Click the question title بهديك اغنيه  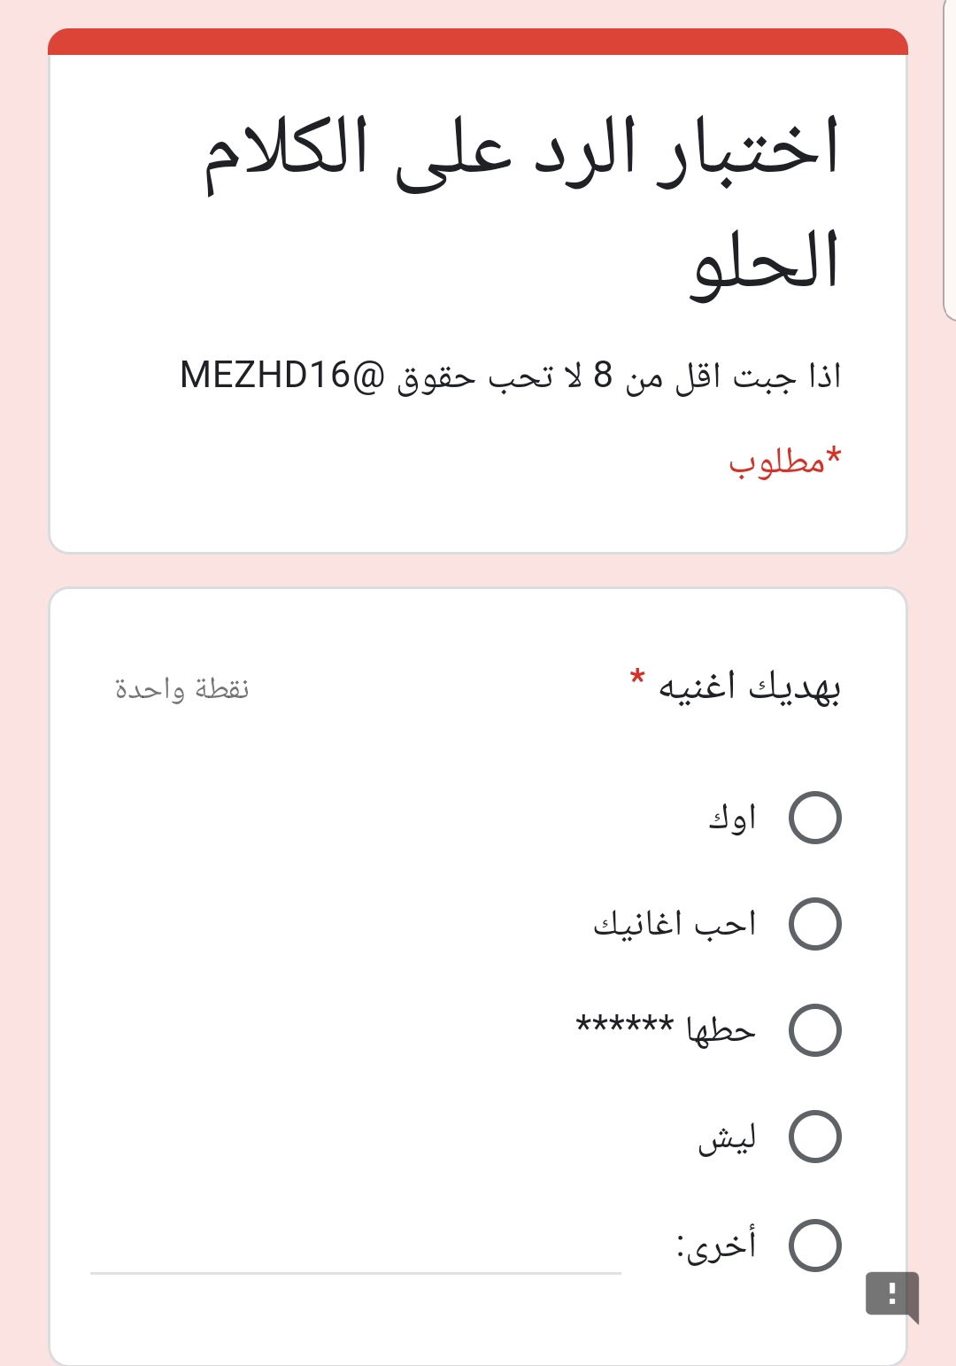coord(749,688)
